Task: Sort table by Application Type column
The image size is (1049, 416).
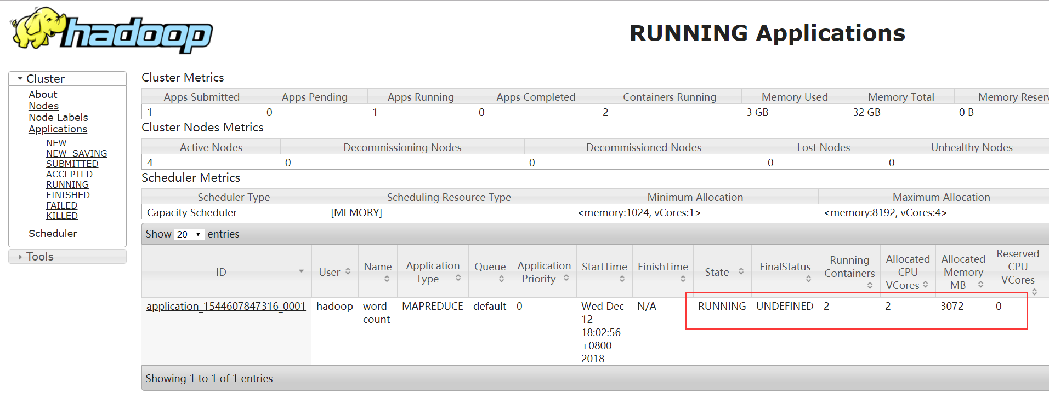Action: coord(433,271)
